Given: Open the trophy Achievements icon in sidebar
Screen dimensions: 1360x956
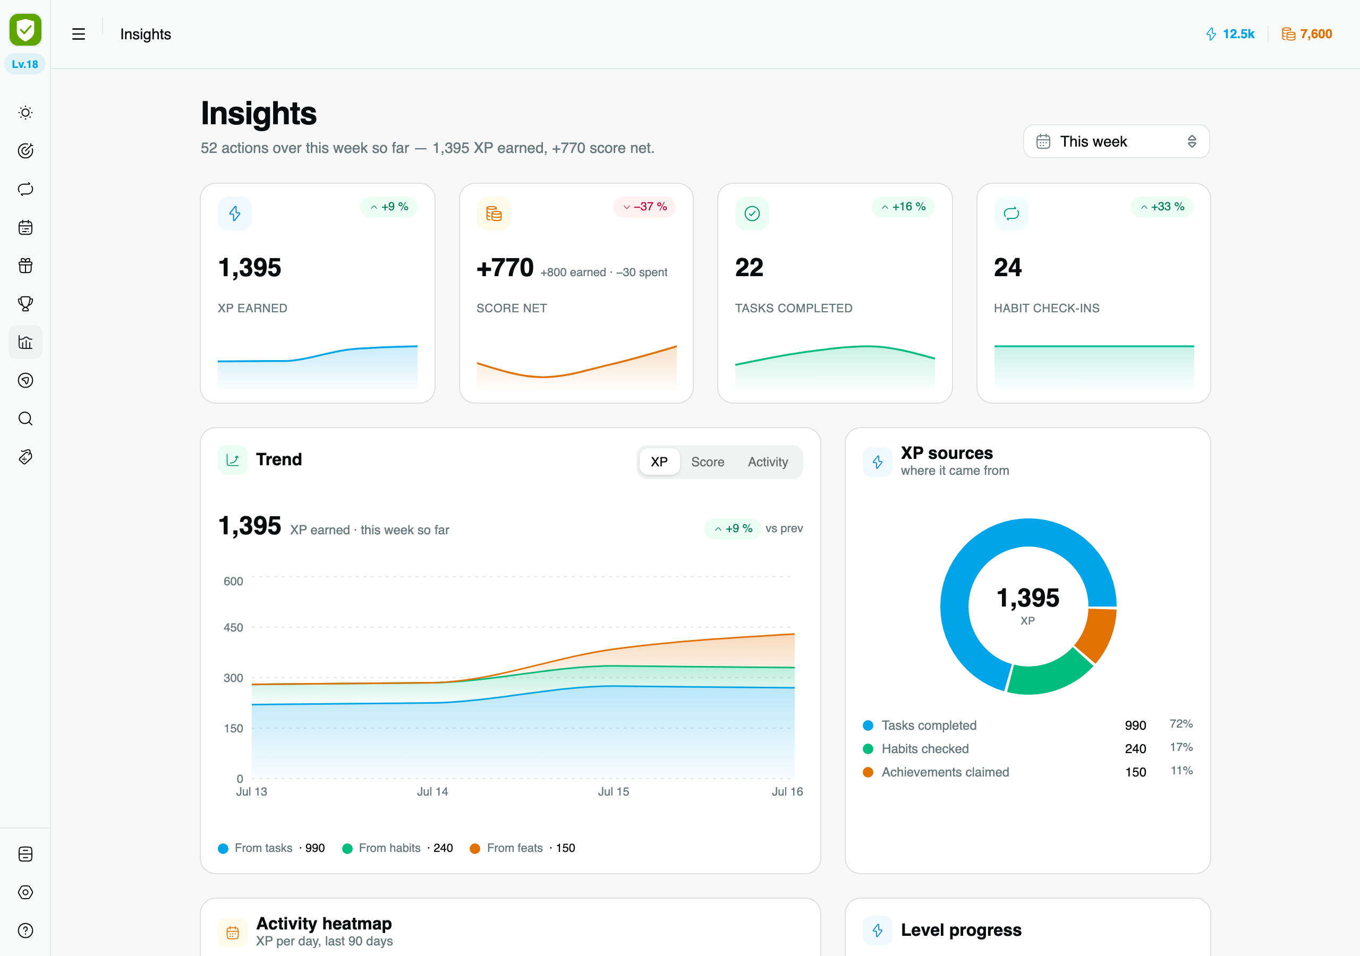Looking at the screenshot, I should (x=25, y=304).
